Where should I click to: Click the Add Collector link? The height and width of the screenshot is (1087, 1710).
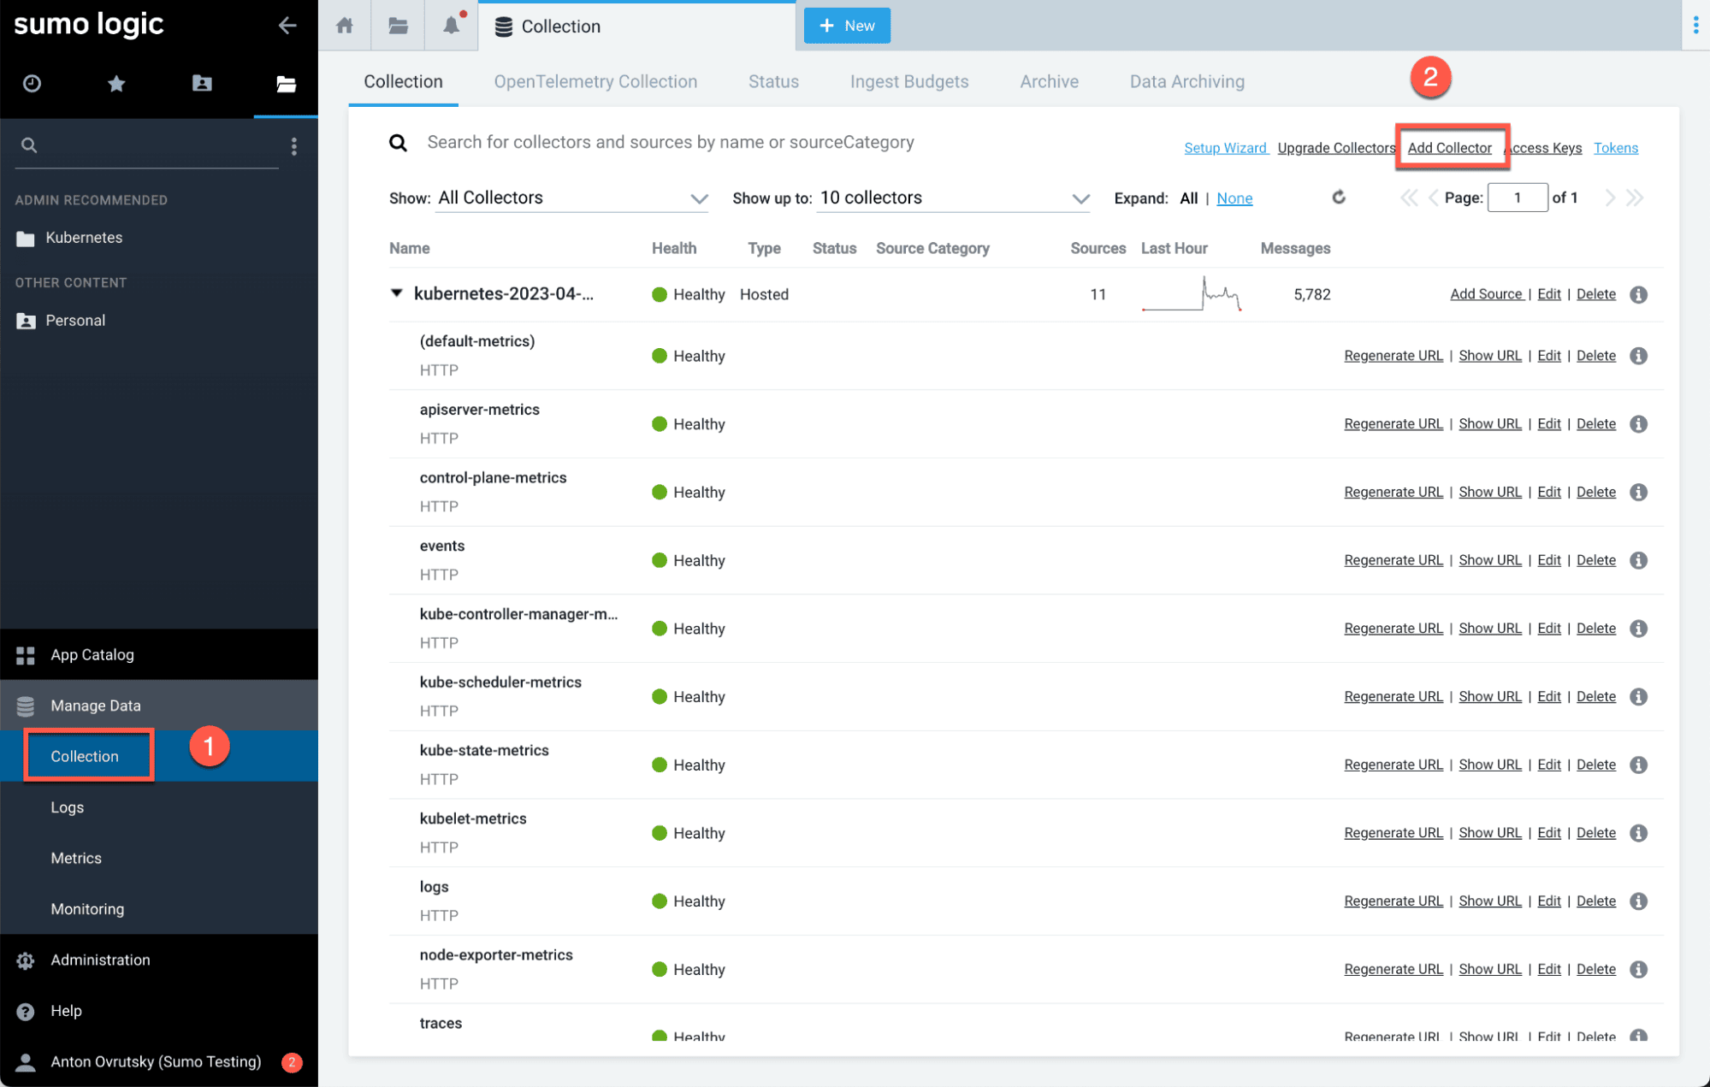click(x=1449, y=148)
